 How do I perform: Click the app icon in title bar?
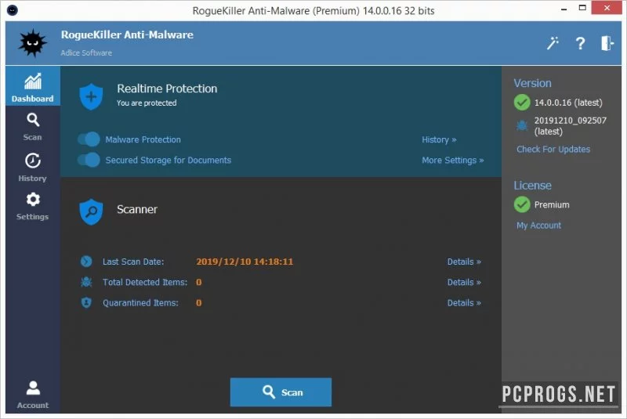(x=13, y=10)
